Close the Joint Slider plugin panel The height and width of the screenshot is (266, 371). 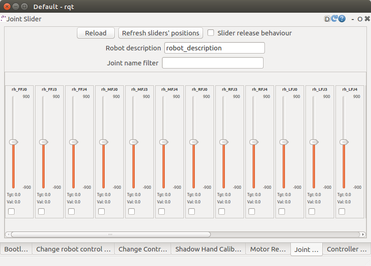coord(367,19)
